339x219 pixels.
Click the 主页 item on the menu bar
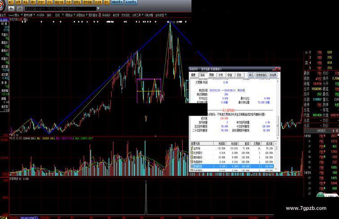3,15
